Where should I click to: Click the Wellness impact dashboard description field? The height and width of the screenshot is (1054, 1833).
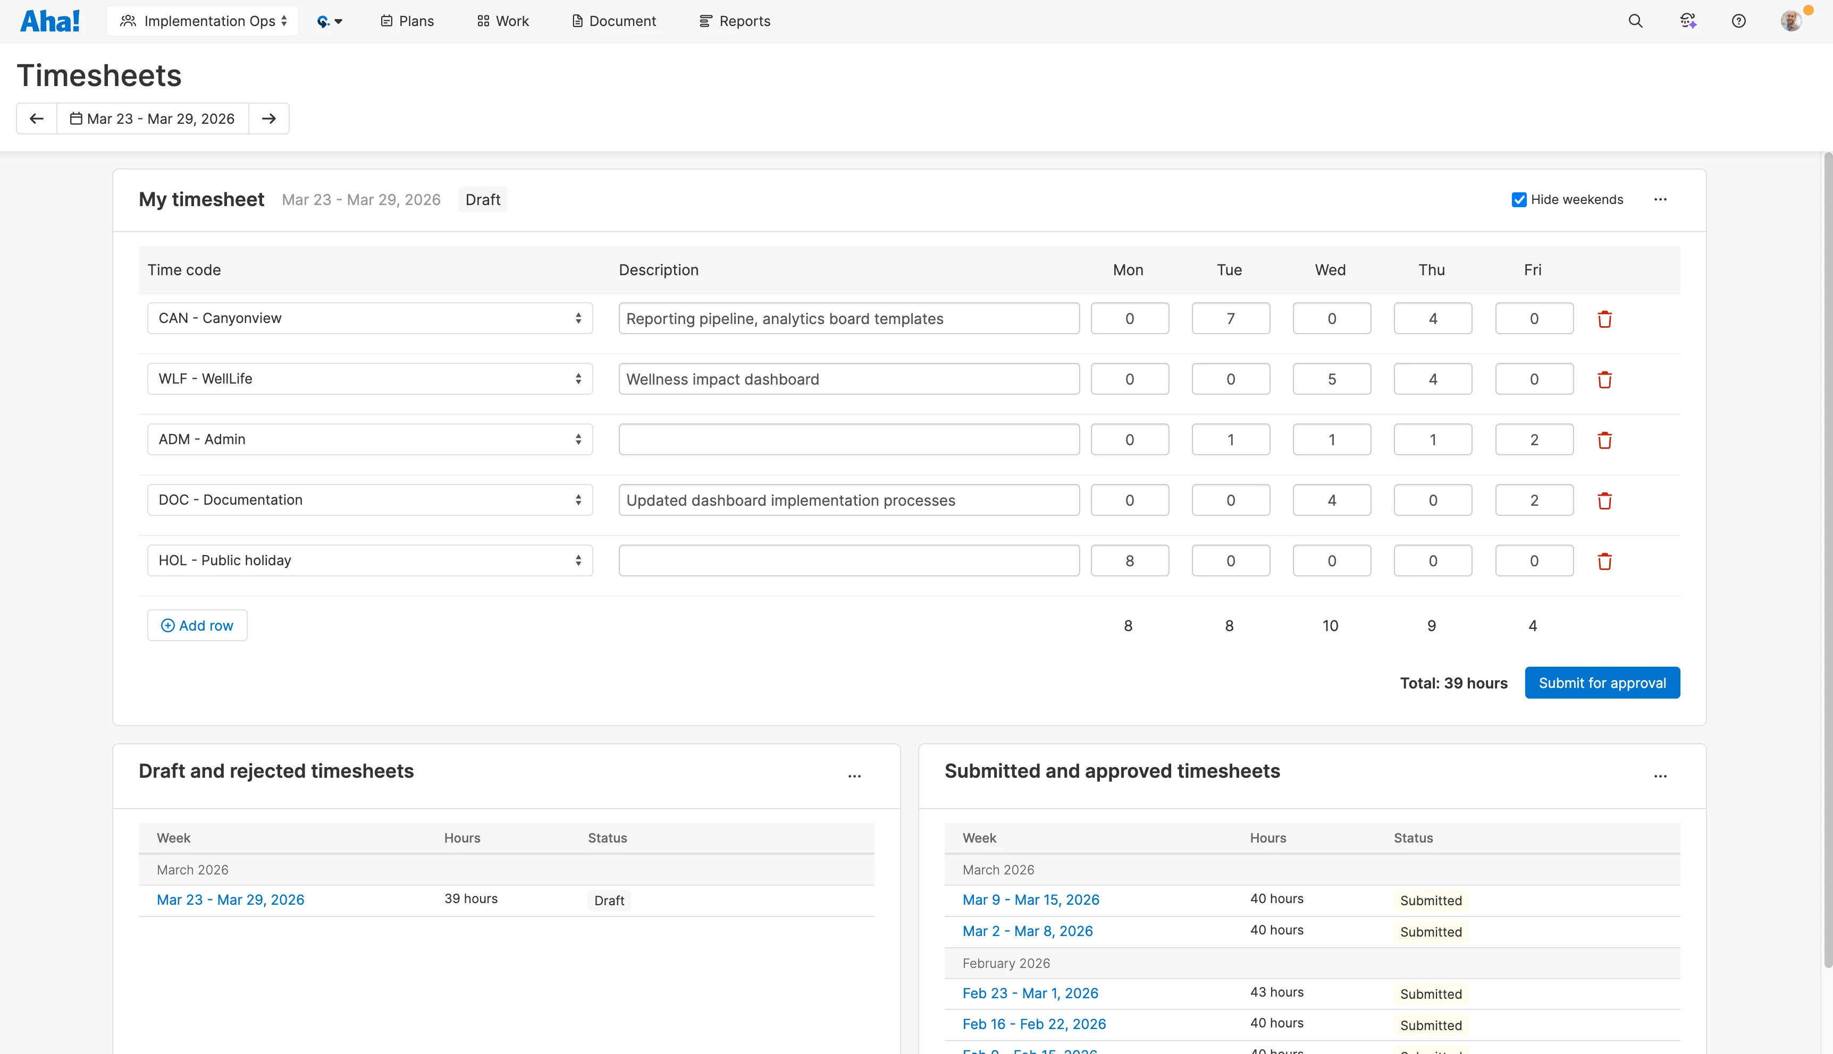pyautogui.click(x=848, y=378)
